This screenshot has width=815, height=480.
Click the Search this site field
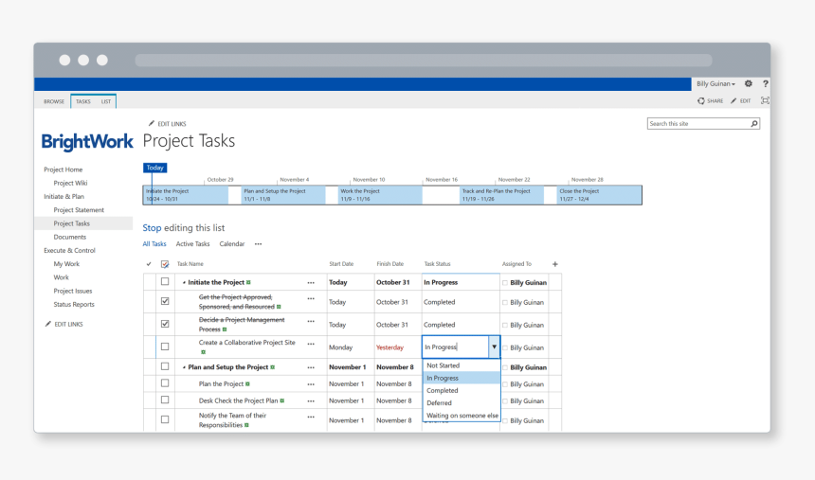[x=697, y=124]
